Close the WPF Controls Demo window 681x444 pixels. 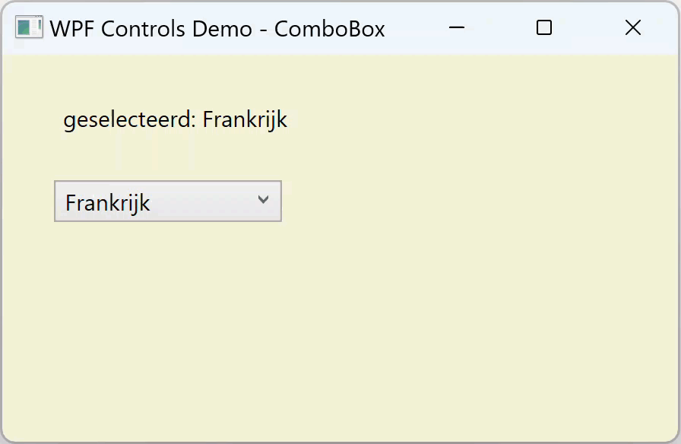tap(632, 28)
